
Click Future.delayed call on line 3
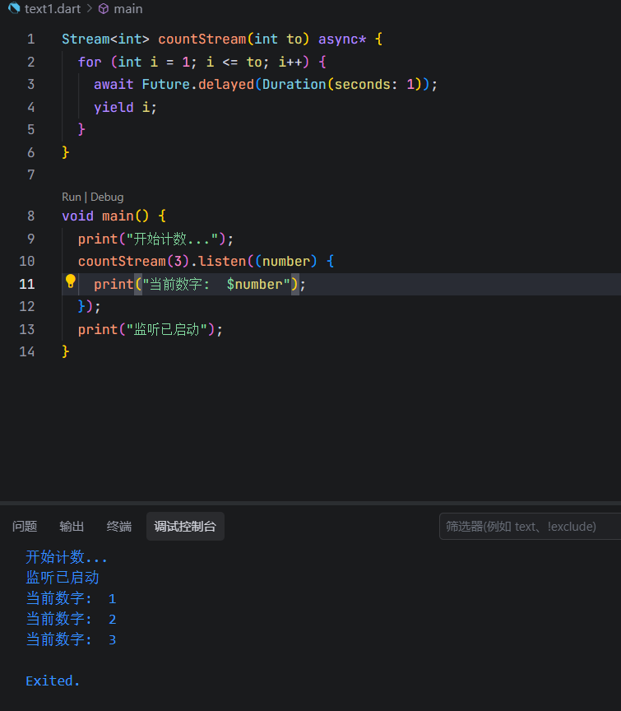pos(198,84)
